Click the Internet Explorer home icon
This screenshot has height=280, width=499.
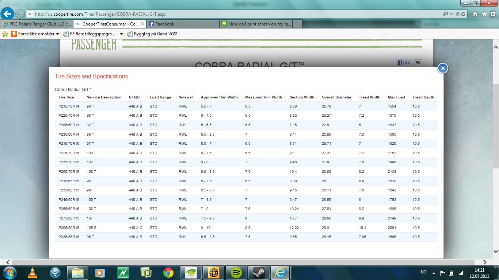[475, 14]
